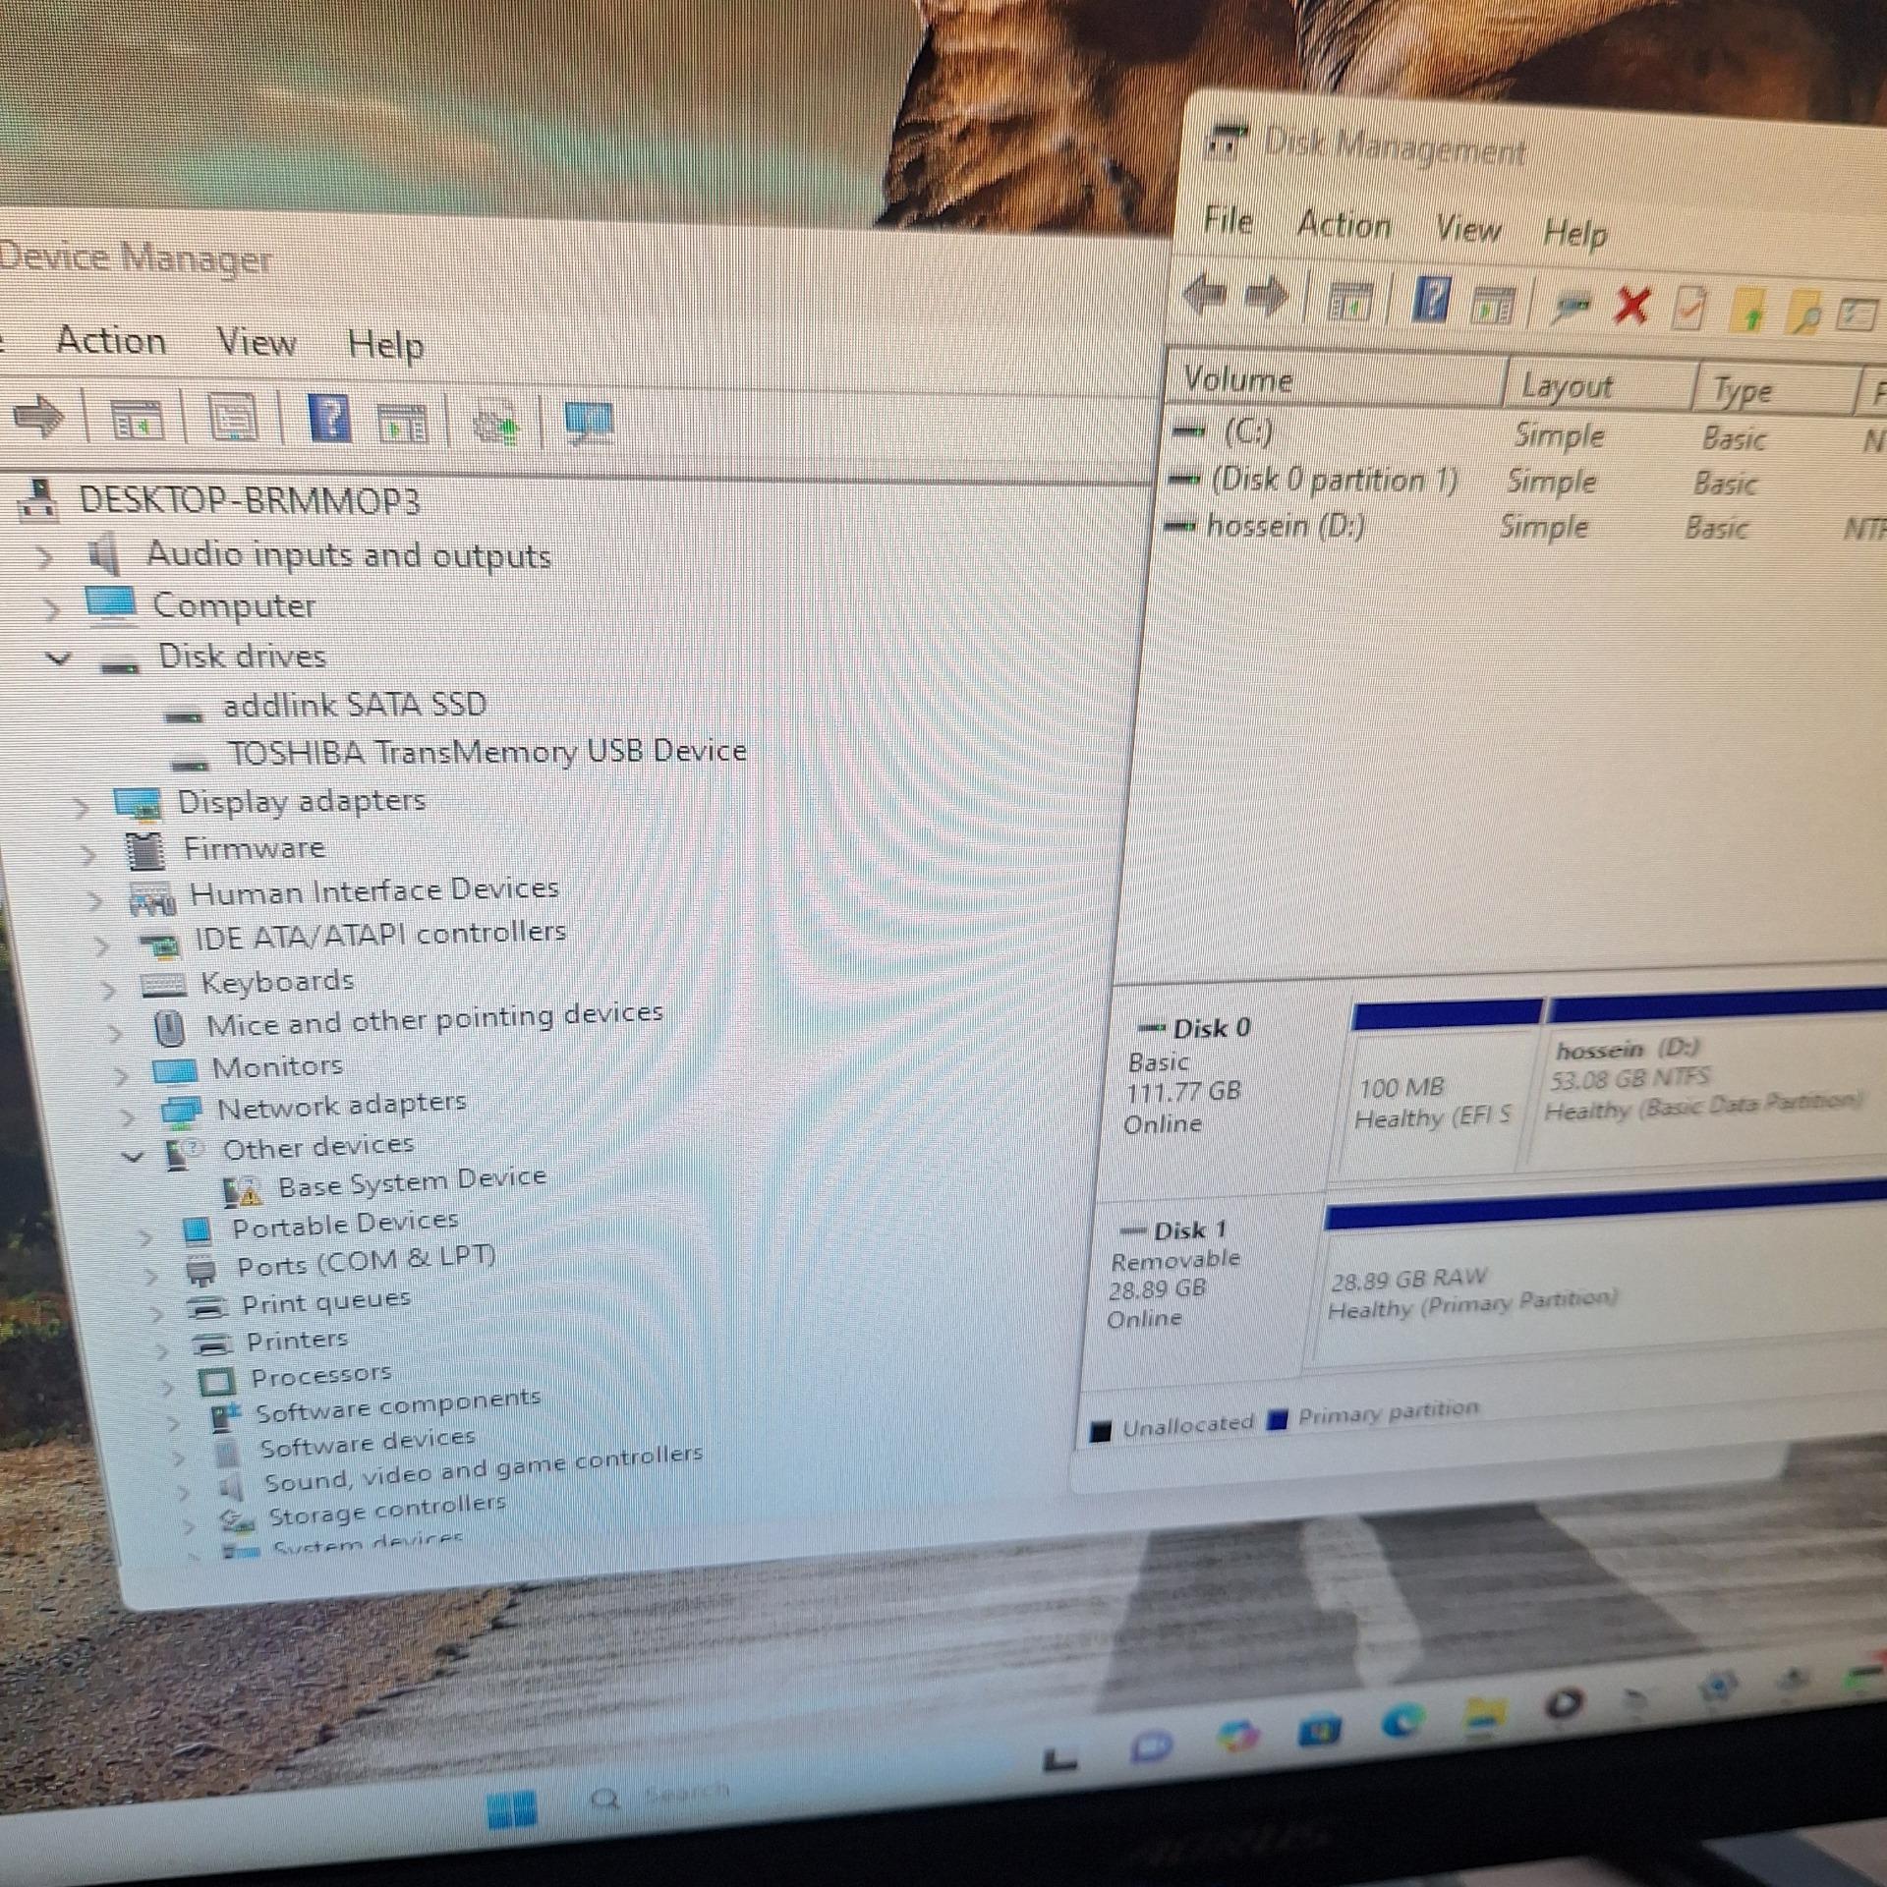Click the gear with green arrow icon in Device Manager
The image size is (1887, 1887).
pos(496,426)
